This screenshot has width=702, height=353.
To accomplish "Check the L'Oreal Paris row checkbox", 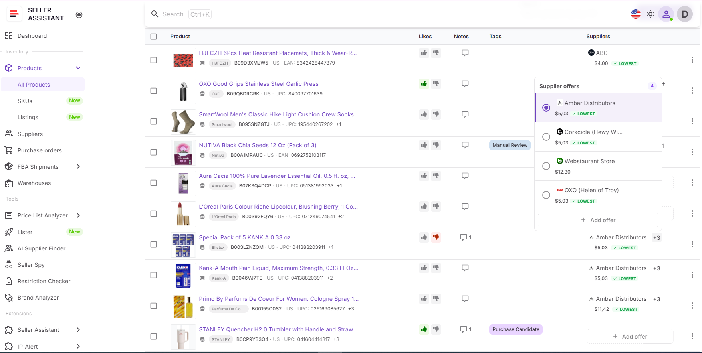I will coord(153,213).
